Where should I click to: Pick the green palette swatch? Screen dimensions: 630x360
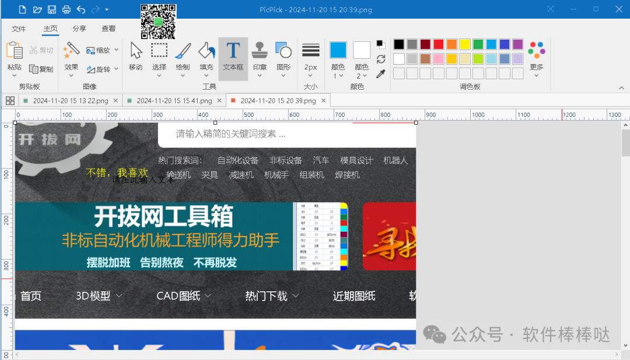tap(478, 44)
